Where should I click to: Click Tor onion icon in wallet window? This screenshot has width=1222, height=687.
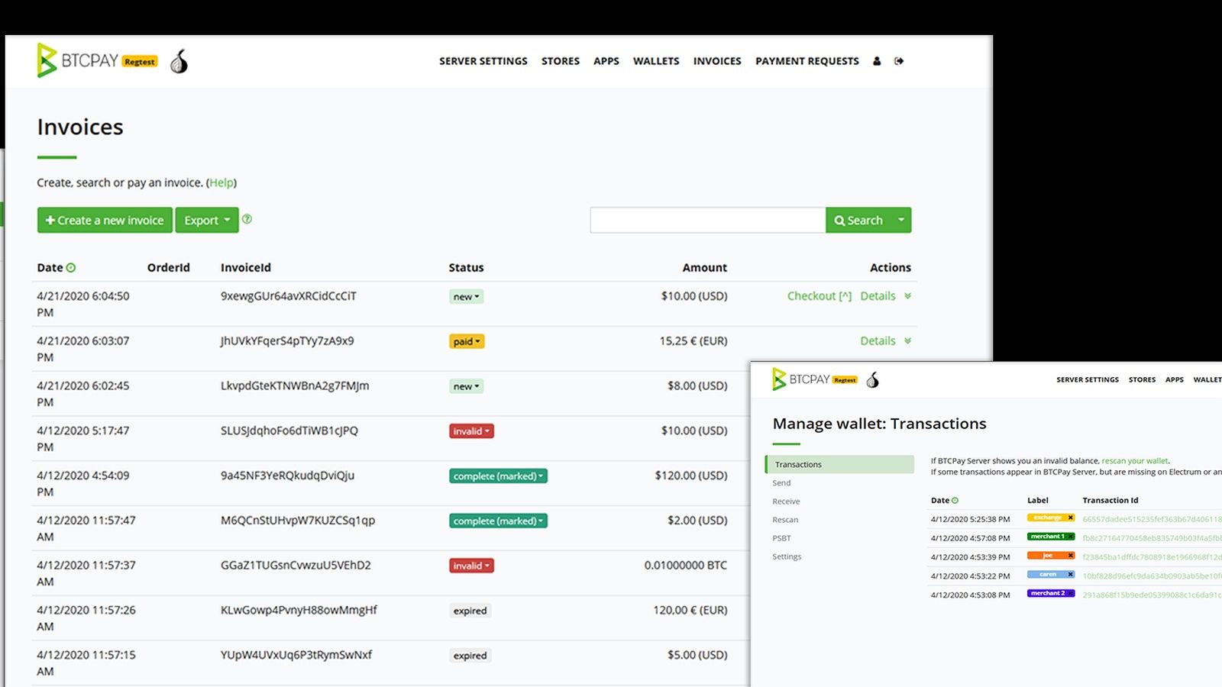(872, 379)
